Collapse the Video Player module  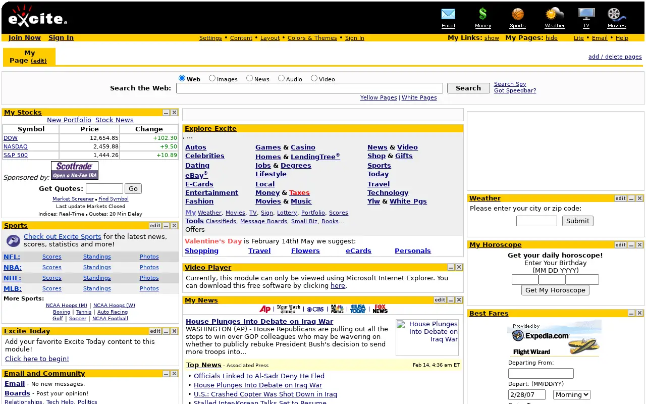[x=451, y=267]
